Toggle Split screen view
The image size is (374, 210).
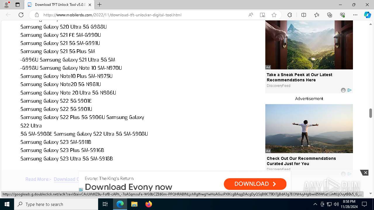tap(304, 15)
